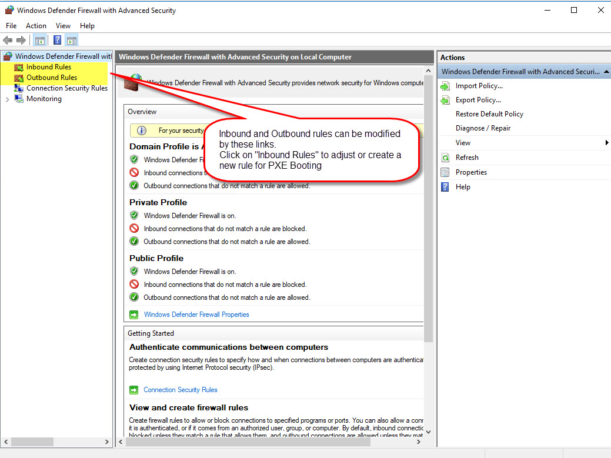Image resolution: width=611 pixels, height=458 pixels.
Task: Click the Import Policy icon in Actions
Action: pos(445,86)
